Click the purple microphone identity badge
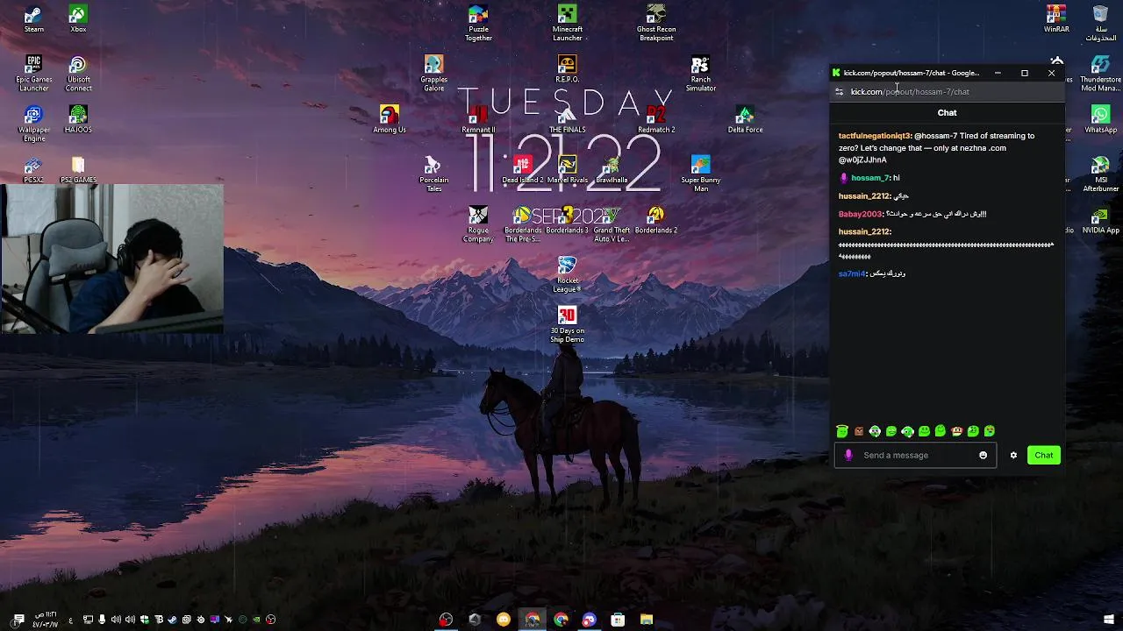Screen dimensions: 1123x631 (848, 455)
